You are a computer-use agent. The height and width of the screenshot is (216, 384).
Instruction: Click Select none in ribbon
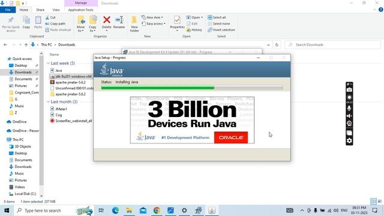(x=218, y=24)
